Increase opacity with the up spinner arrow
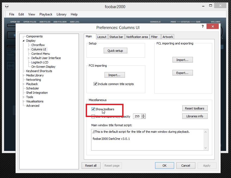This screenshot has width=231, height=178. click(143, 115)
